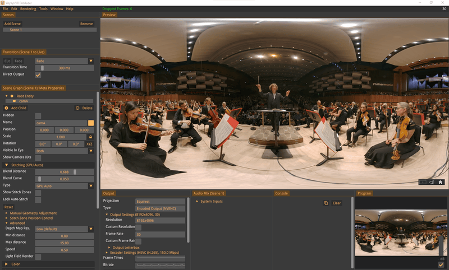Image resolution: width=449 pixels, height=270 pixels.
Task: Clear the console output
Action: tap(336, 203)
